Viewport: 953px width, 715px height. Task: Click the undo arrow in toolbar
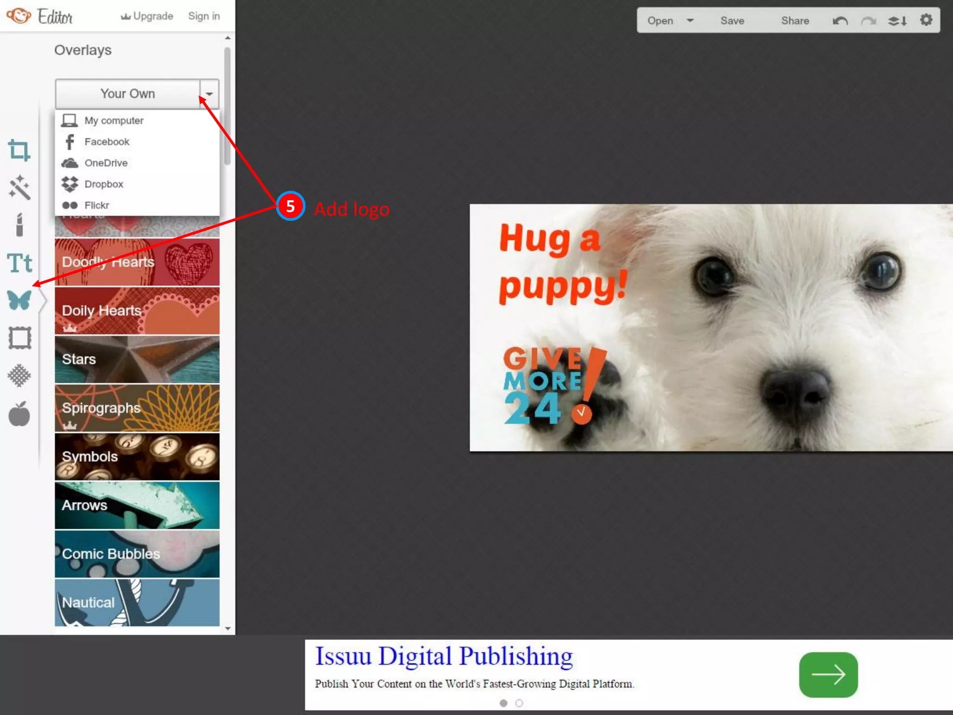[x=840, y=21]
